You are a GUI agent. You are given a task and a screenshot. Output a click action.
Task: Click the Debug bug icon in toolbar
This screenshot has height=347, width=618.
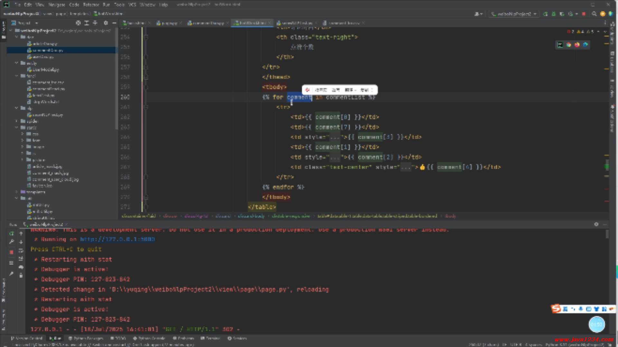coord(554,14)
